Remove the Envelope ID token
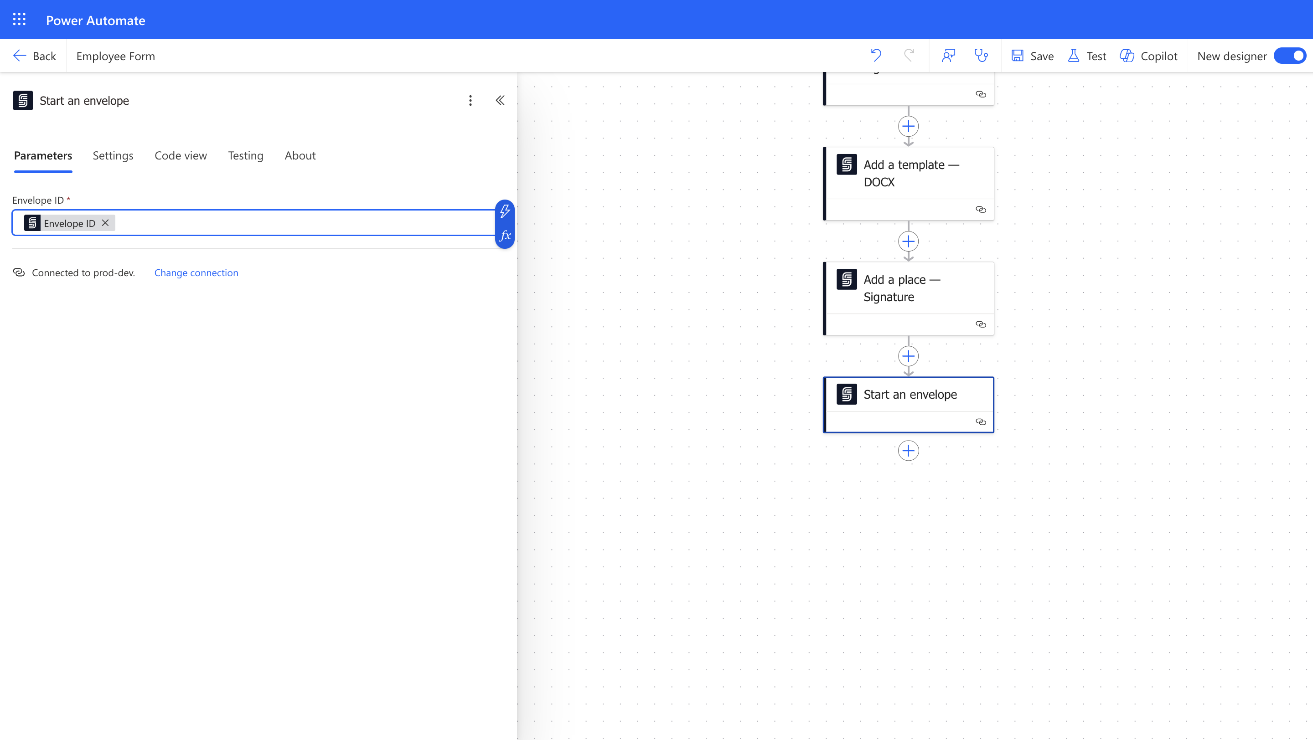The image size is (1313, 740). click(105, 222)
